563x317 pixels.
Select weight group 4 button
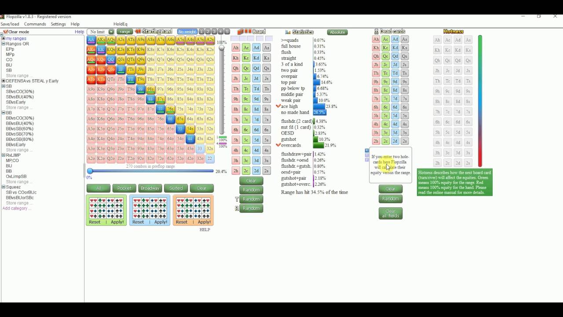click(x=221, y=32)
